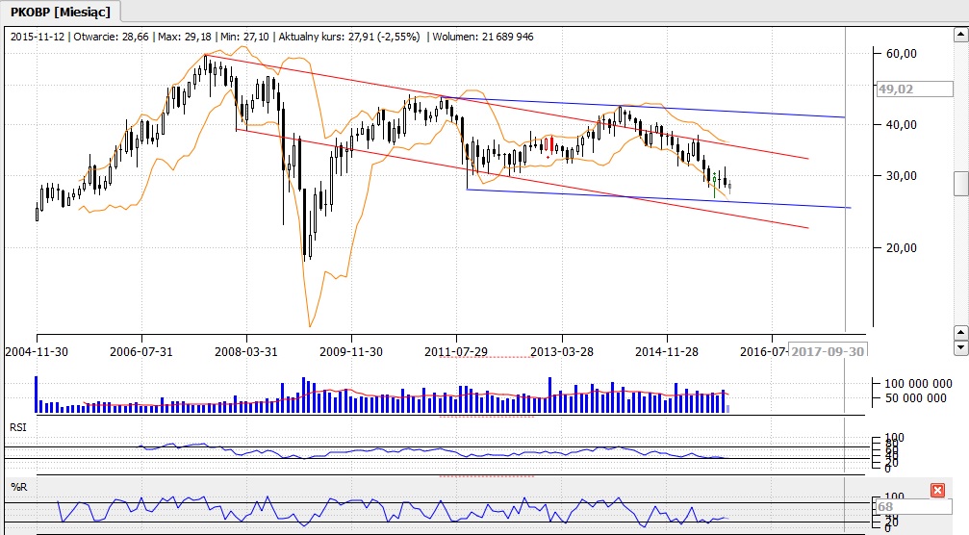
Task: Click the 2011-07-29 date axis label
Action: (456, 352)
